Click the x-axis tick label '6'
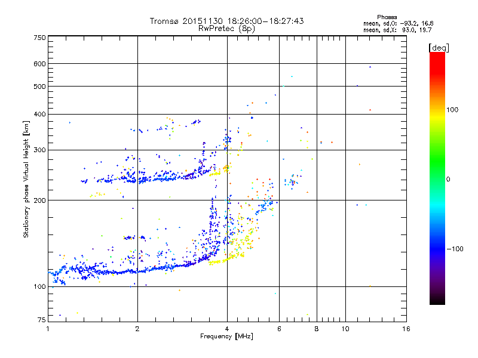Viewport: 478px width, 358px height. [279, 329]
